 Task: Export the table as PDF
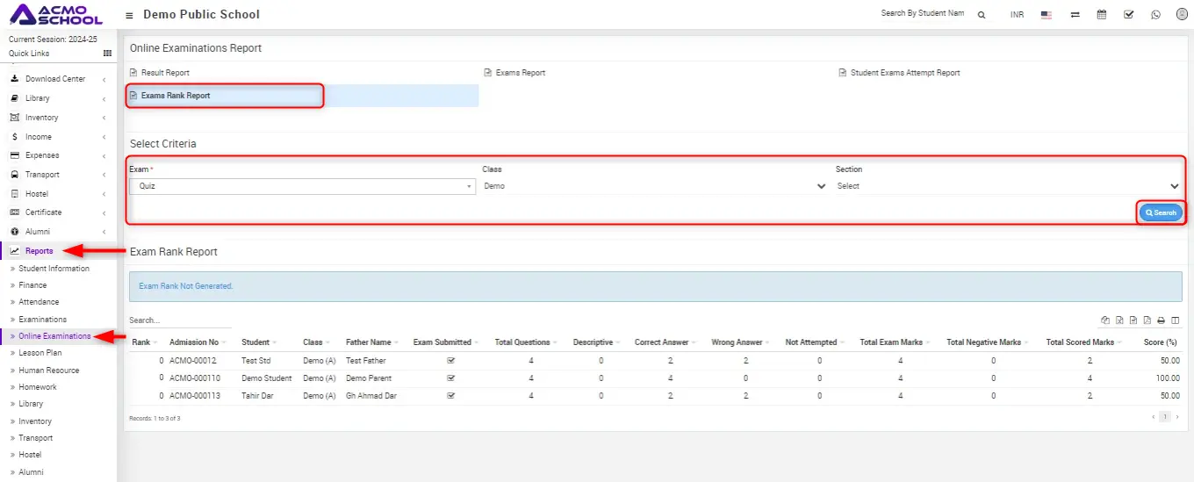[1147, 320]
